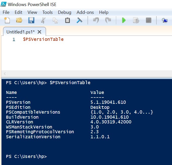Screen dimensions: 172x165
Task: Open the File menu
Action: [6, 12]
